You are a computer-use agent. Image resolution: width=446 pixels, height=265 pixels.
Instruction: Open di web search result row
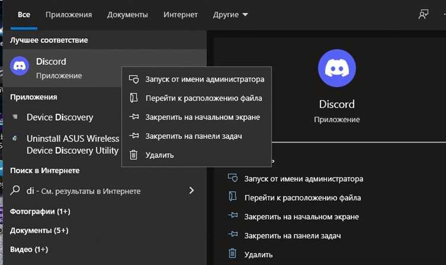105,191
